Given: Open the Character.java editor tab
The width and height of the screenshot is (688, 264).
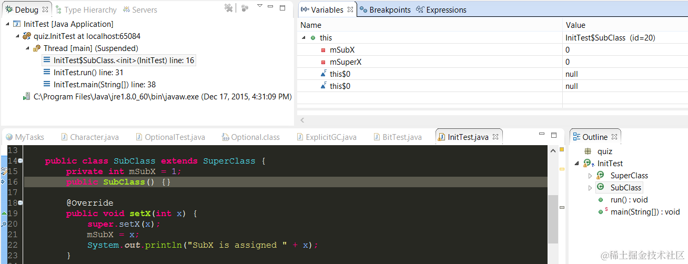Looking at the screenshot, I should click(90, 137).
